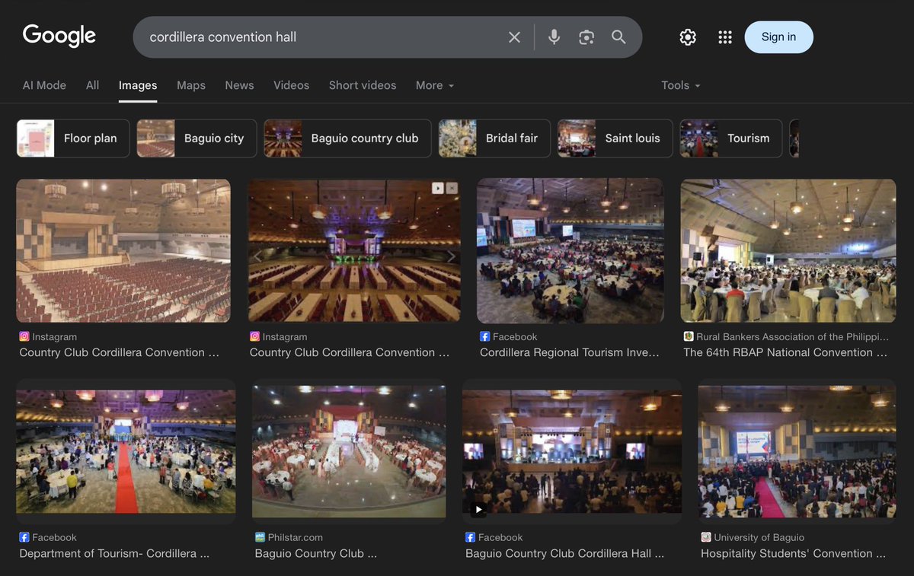Open Cordillera Regional Tourism image
Screen dimensions: 914x576
(570, 251)
